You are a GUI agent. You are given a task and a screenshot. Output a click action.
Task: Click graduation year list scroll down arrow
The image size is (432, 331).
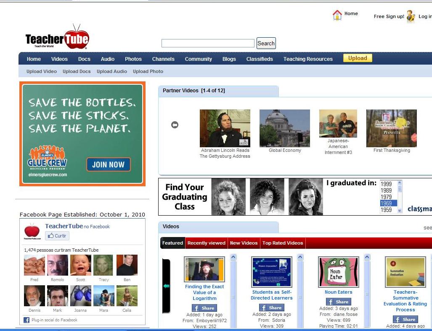point(400,211)
